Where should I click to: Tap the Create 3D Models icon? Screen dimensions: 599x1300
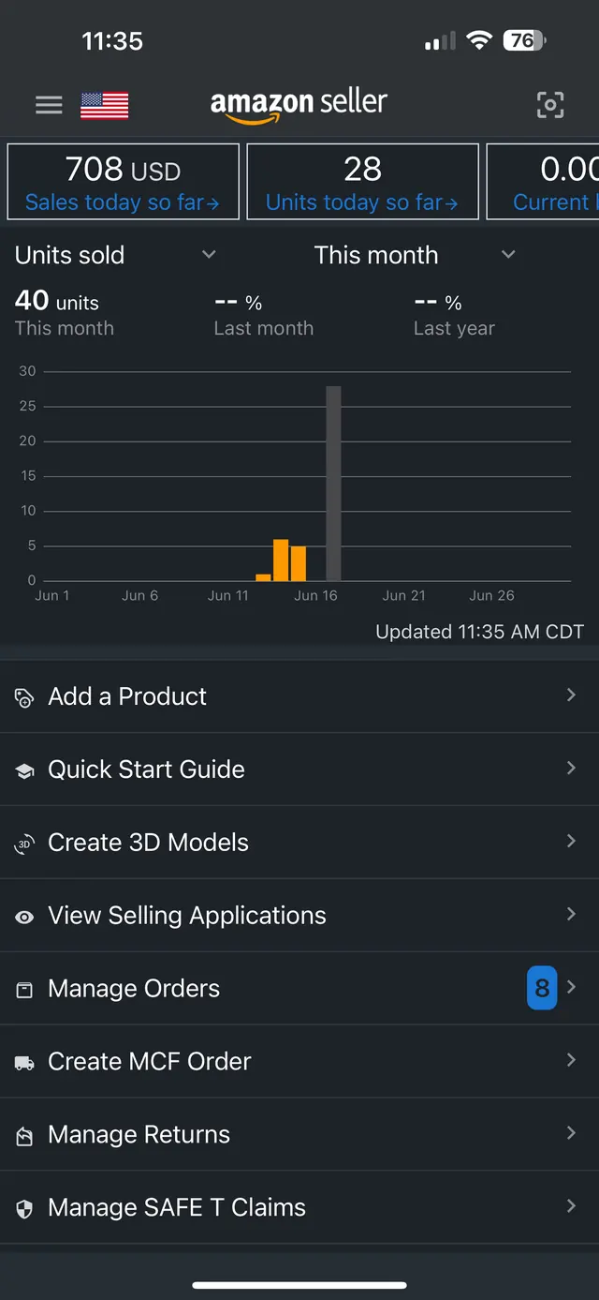(x=24, y=844)
